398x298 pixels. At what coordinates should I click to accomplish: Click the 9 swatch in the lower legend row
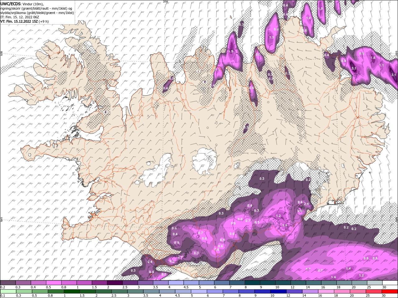(x=262, y=291)
